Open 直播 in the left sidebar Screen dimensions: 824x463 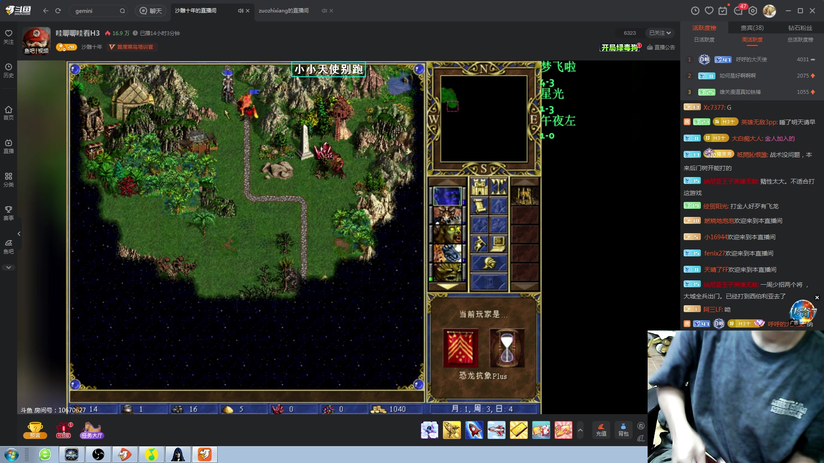[x=9, y=146]
